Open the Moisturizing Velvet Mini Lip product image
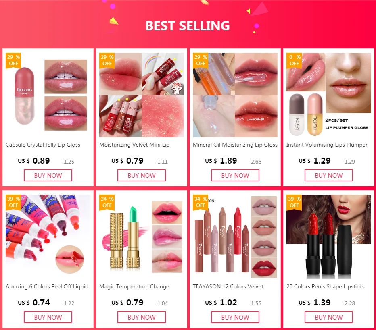 [142, 95]
